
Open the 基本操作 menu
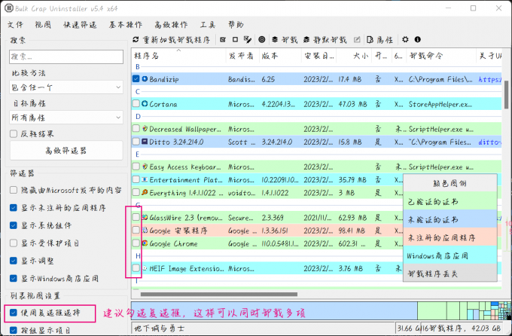[126, 25]
